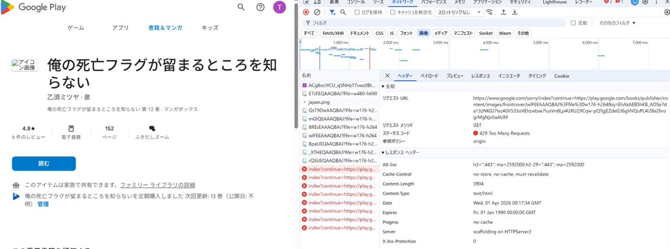Toggle the Wasm type filter

click(x=505, y=33)
